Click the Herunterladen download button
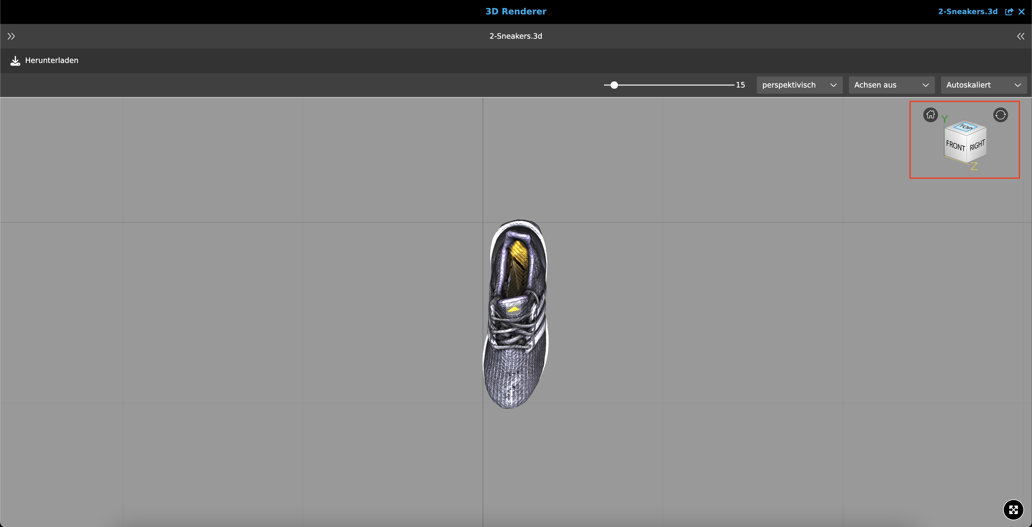This screenshot has width=1032, height=527. click(x=51, y=61)
